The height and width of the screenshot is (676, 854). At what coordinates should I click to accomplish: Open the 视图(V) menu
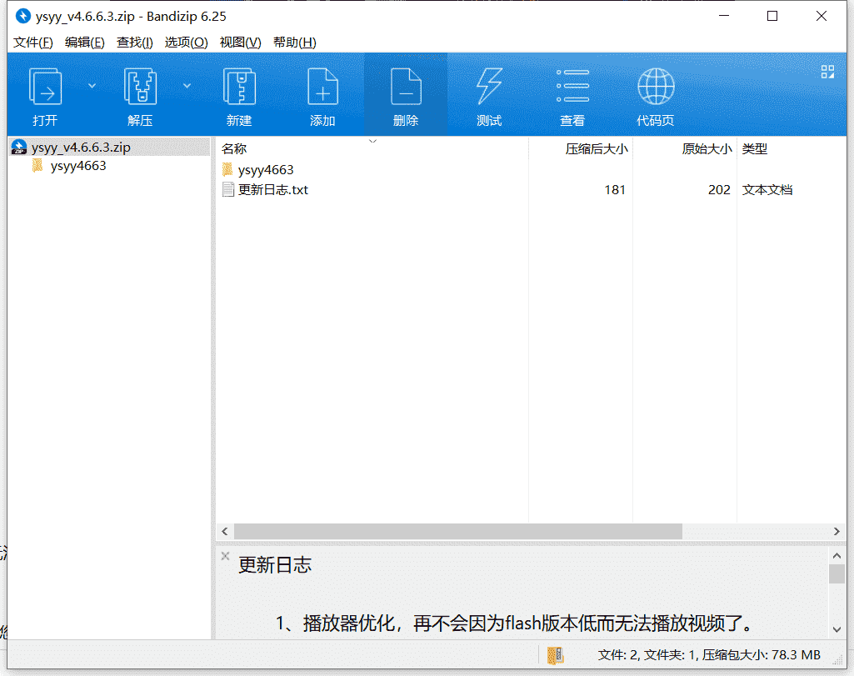tap(240, 43)
